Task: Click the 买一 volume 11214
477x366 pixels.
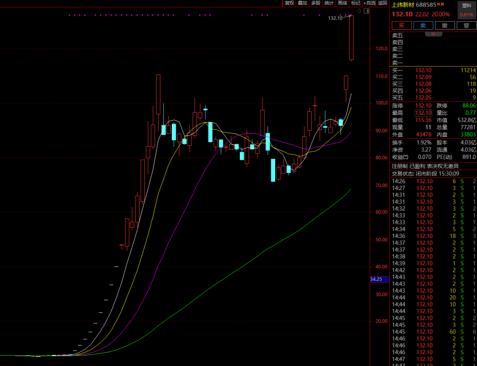Action: coord(468,71)
